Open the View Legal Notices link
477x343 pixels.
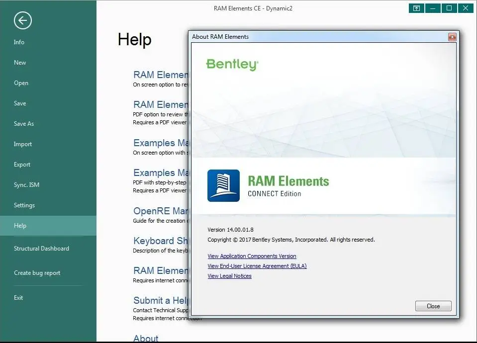tap(229, 276)
